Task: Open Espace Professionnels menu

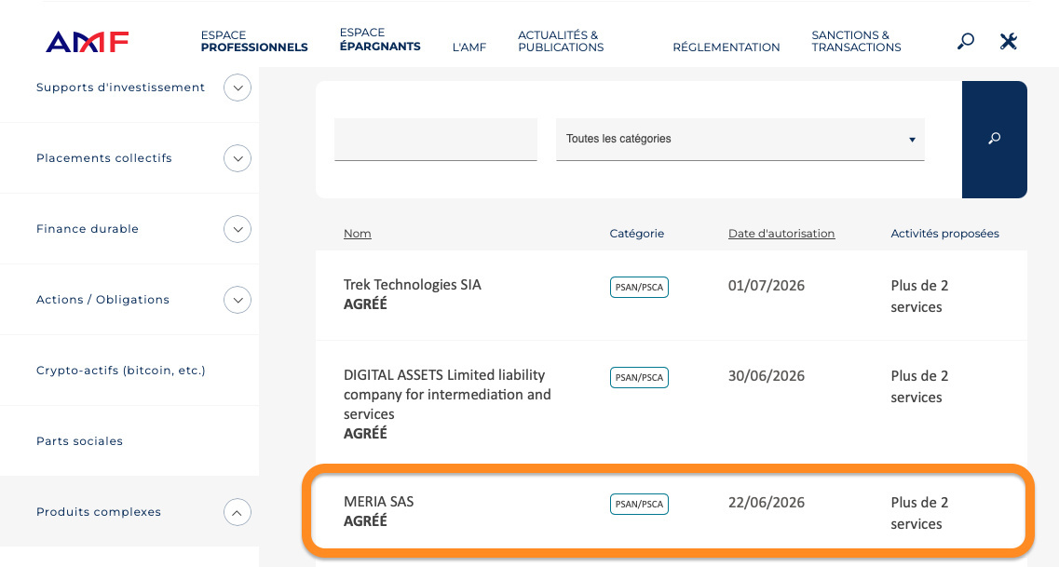Action: 254,41
